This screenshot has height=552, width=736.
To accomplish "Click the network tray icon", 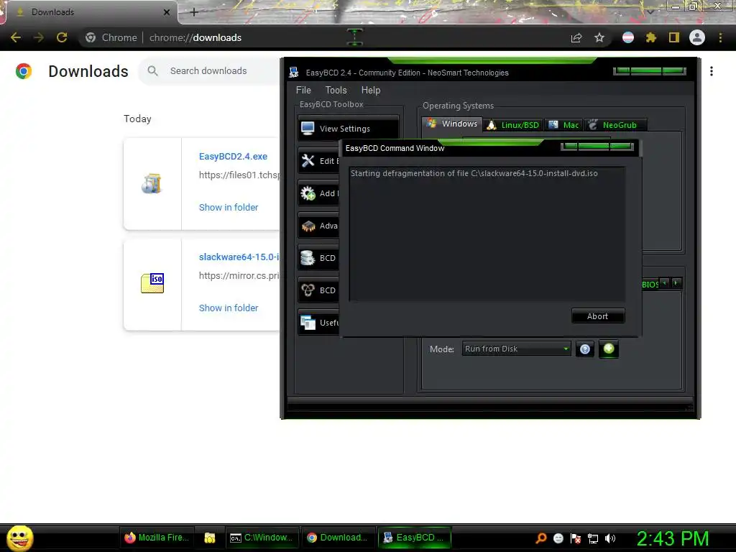I will pos(593,538).
